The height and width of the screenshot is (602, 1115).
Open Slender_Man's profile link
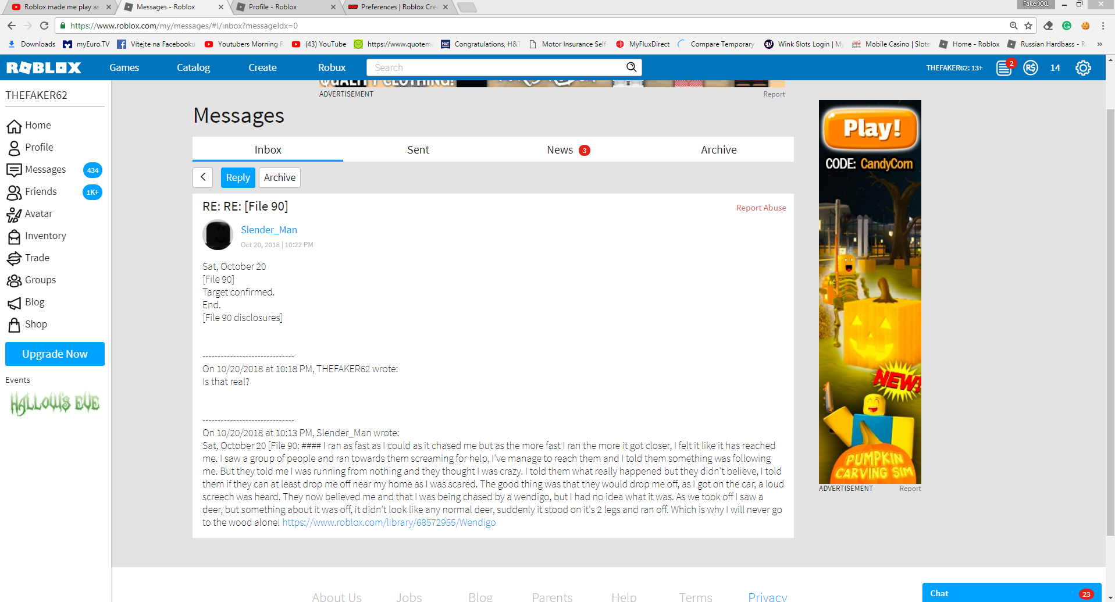(x=269, y=230)
